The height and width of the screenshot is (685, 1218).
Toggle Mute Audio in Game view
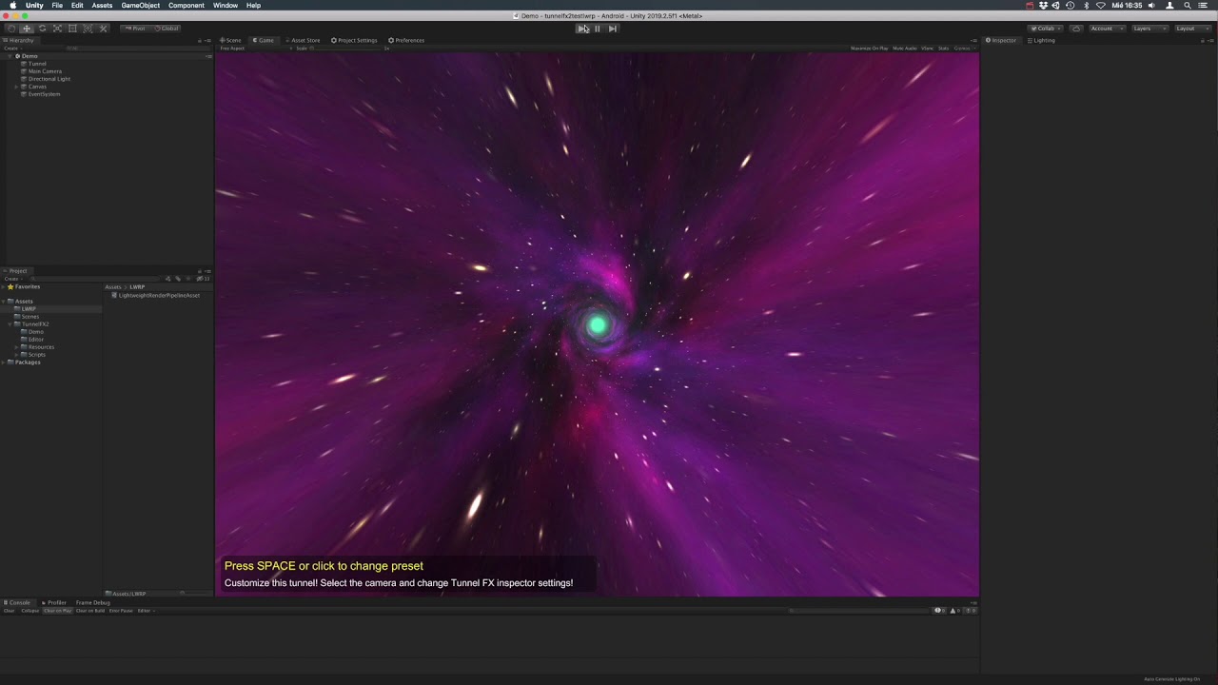pos(905,48)
